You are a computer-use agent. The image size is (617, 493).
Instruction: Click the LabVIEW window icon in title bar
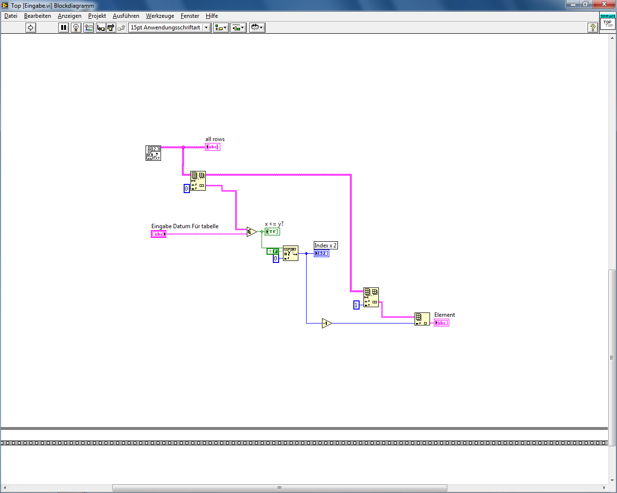coord(5,5)
